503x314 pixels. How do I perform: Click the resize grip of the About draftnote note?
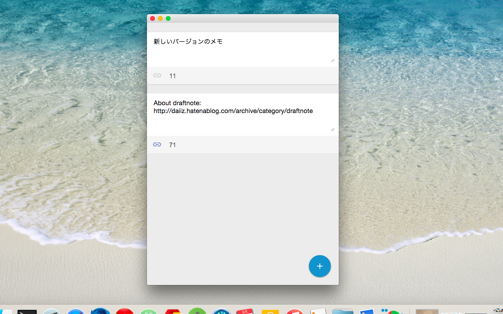tap(332, 129)
